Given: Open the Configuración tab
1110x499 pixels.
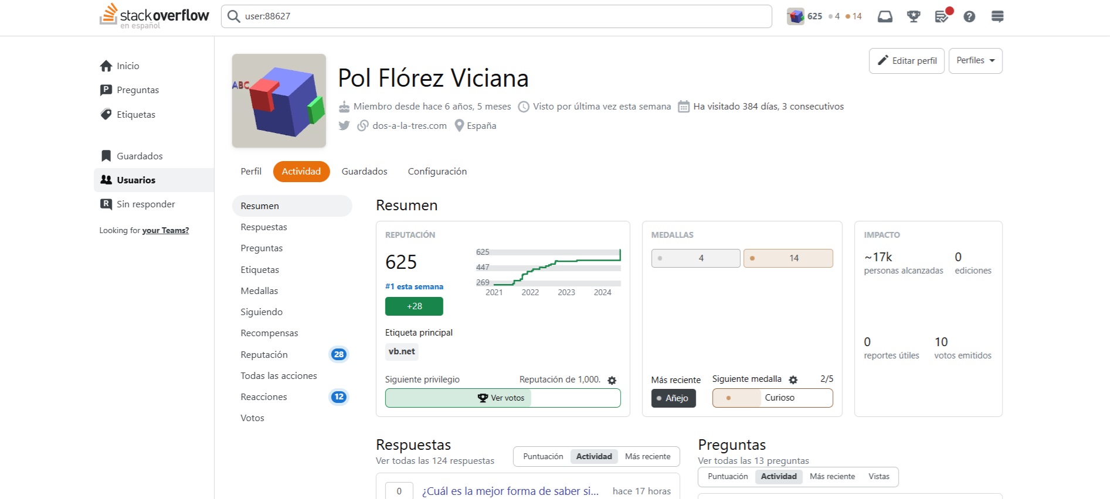Looking at the screenshot, I should [437, 171].
